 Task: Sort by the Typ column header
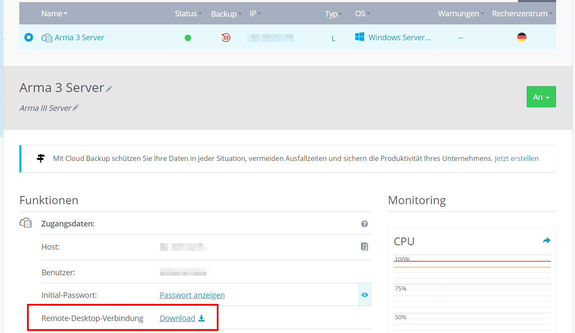click(334, 14)
